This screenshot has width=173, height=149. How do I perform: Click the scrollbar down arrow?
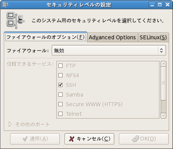coord(163,116)
